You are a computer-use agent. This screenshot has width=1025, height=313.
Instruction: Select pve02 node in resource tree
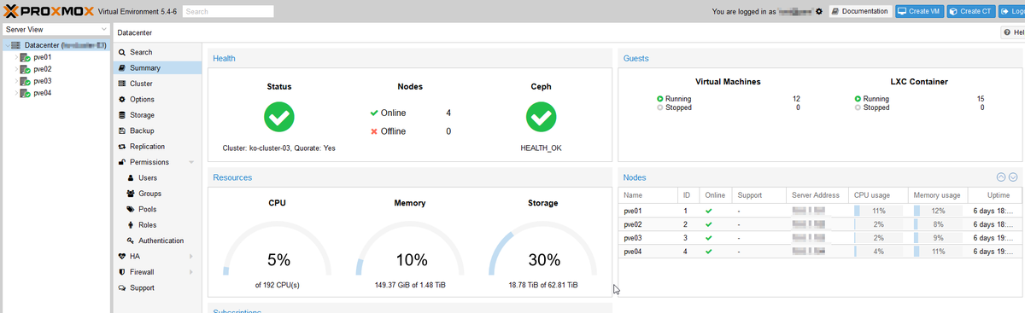point(43,69)
